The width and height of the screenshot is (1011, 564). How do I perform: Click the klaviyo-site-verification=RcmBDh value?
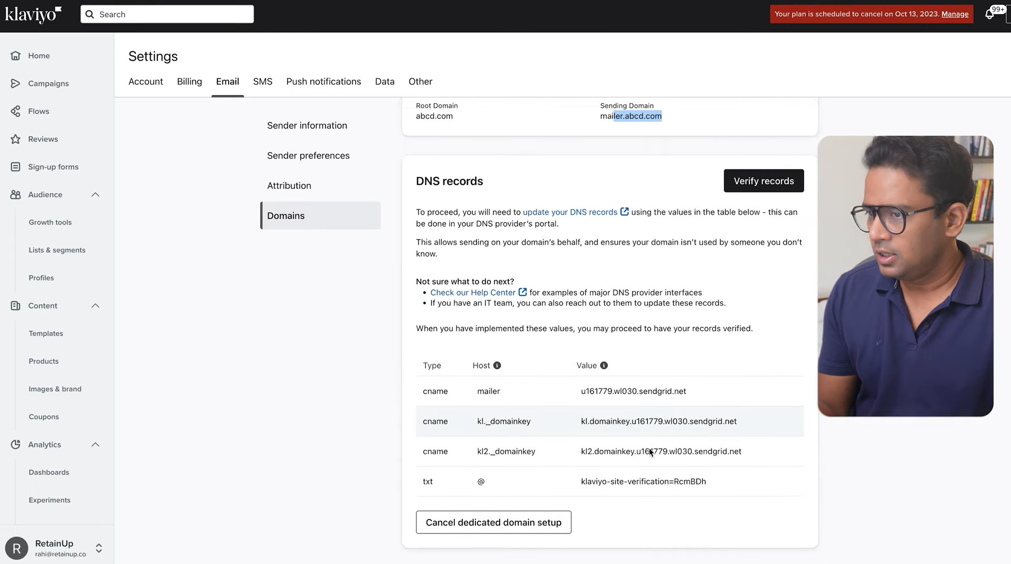[x=643, y=481]
